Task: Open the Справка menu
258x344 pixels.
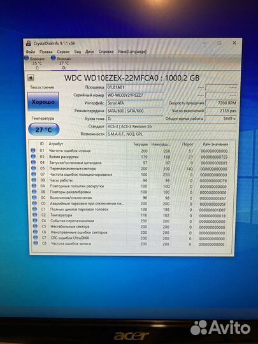Action: point(106,52)
